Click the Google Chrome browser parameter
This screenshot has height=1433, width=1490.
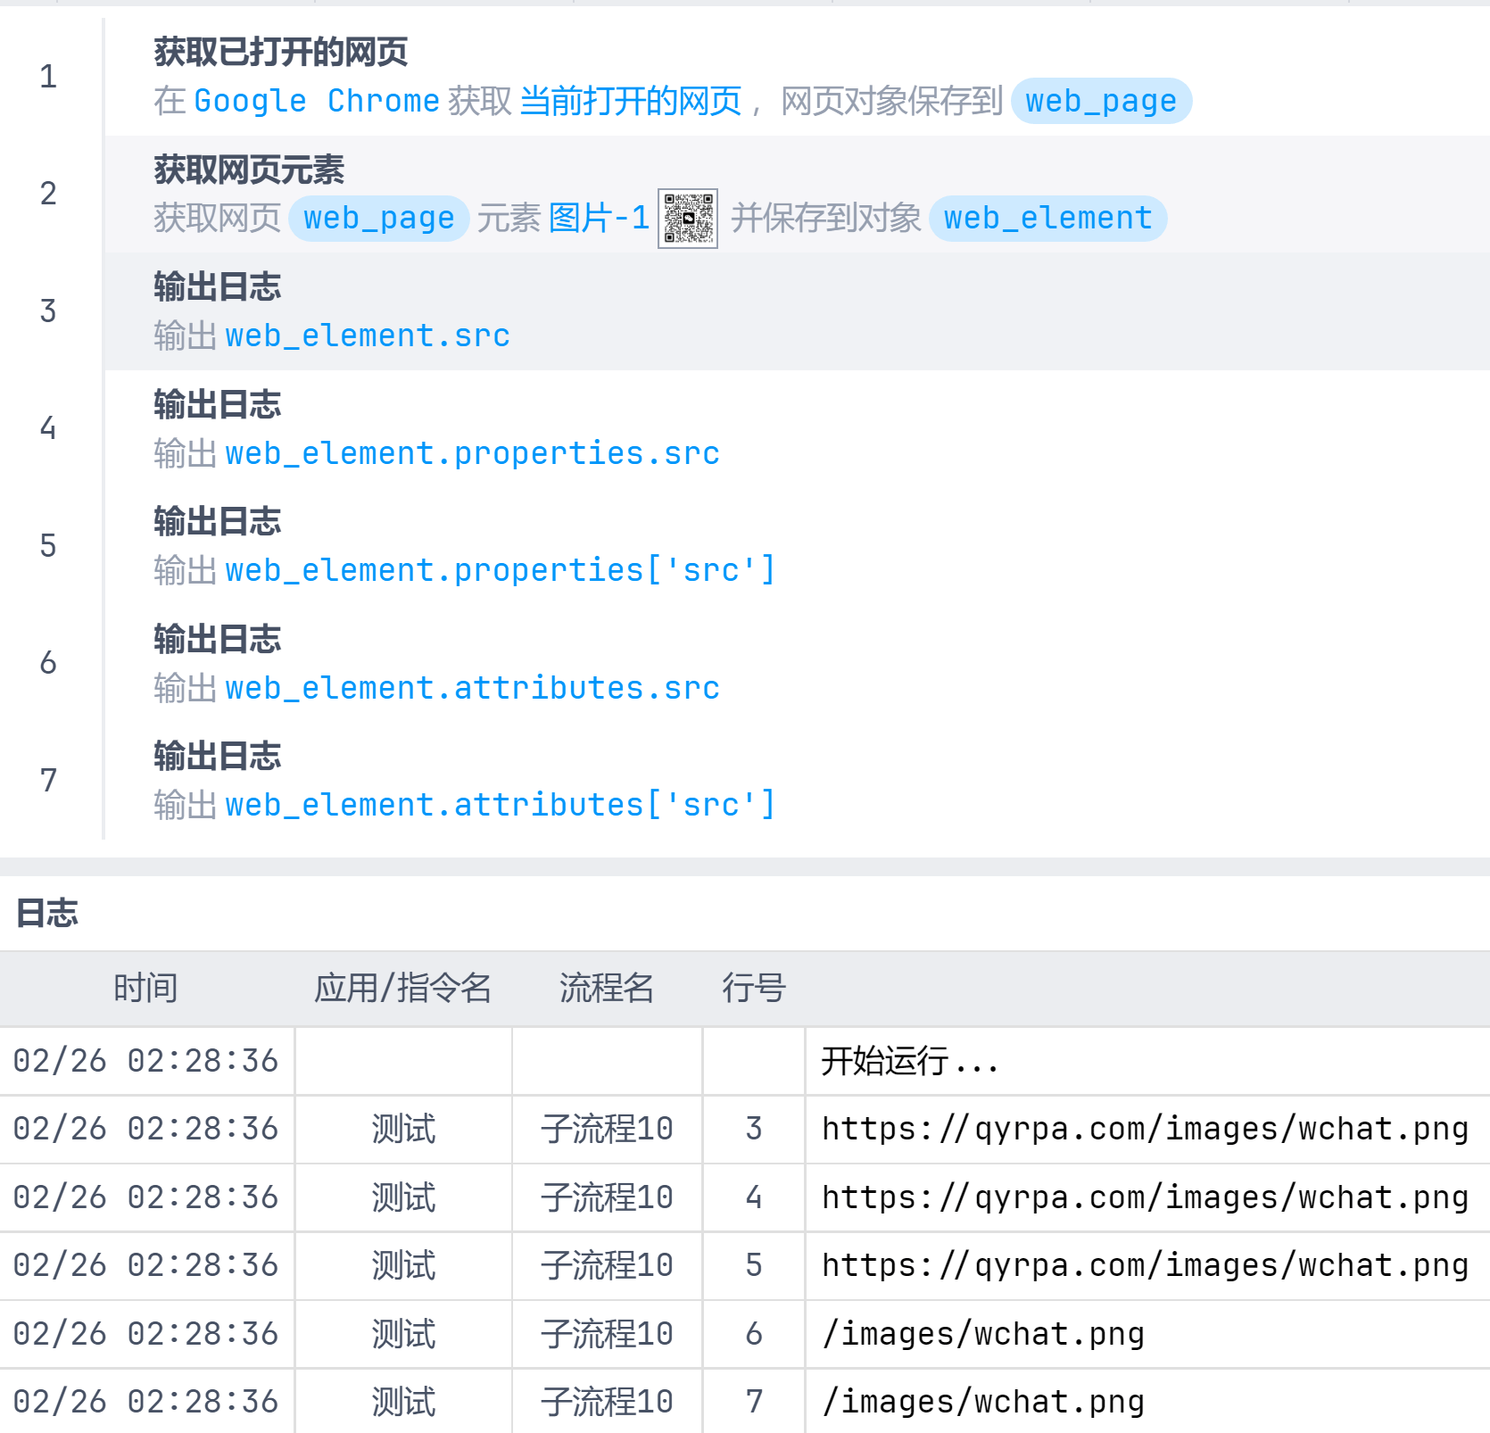[317, 102]
